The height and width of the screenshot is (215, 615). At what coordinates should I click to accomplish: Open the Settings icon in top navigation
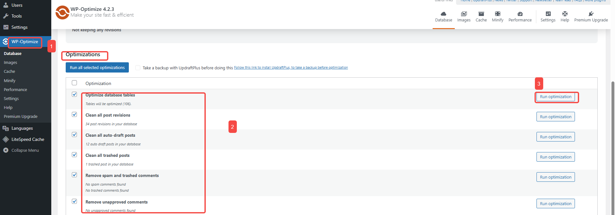tap(548, 14)
